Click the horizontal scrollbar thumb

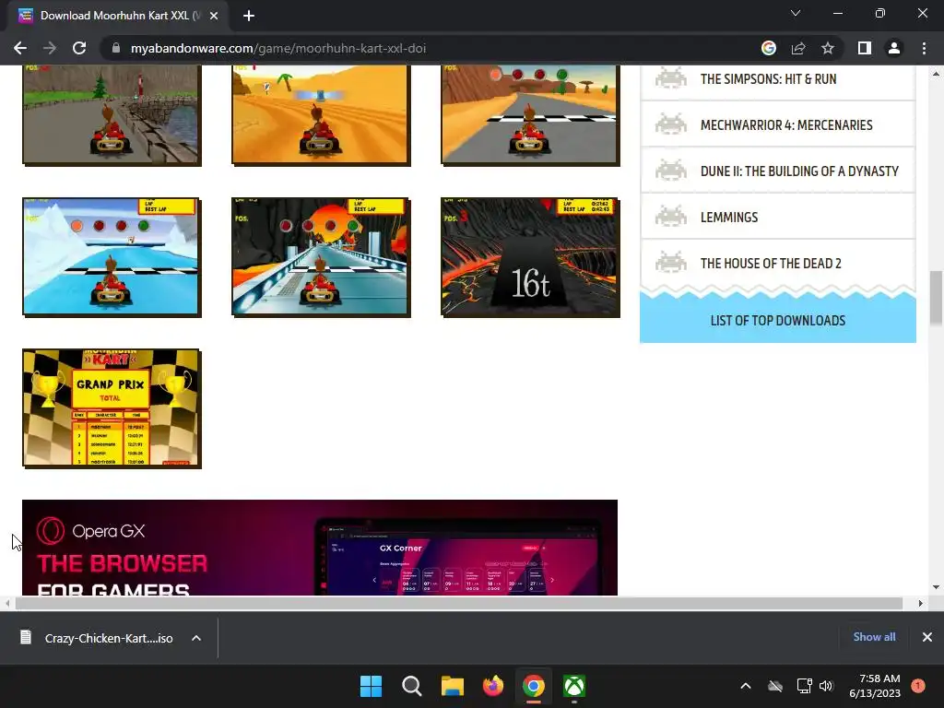pos(459,603)
